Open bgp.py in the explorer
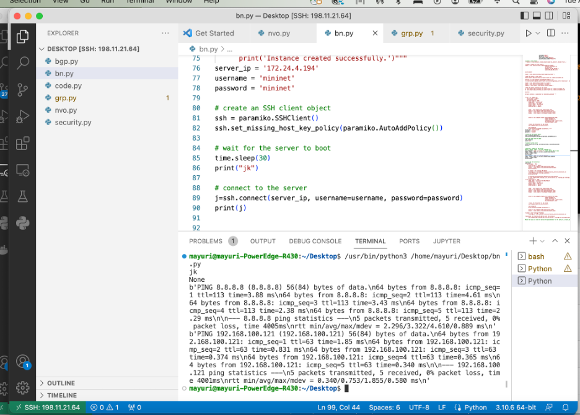 107,61
